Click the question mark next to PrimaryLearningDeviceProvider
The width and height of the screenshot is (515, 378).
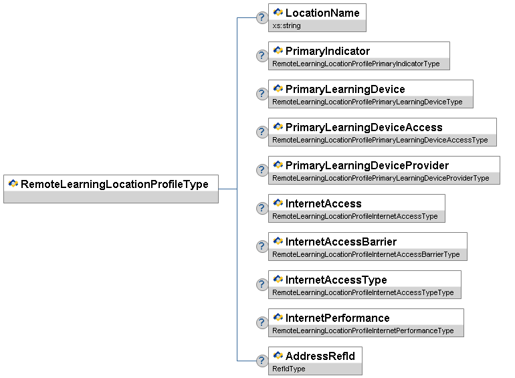(x=262, y=170)
